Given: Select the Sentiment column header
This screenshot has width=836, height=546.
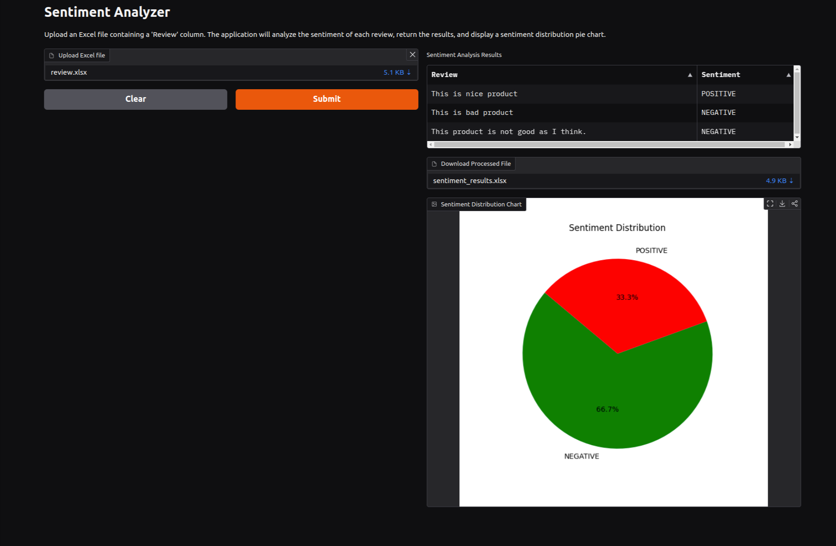Looking at the screenshot, I should (x=745, y=75).
